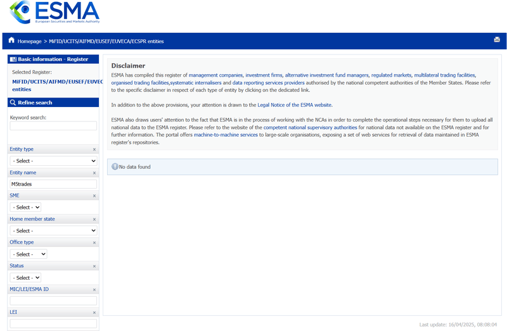Open the SME dropdown
Image resolution: width=507 pixels, height=331 pixels.
pyautogui.click(x=25, y=208)
